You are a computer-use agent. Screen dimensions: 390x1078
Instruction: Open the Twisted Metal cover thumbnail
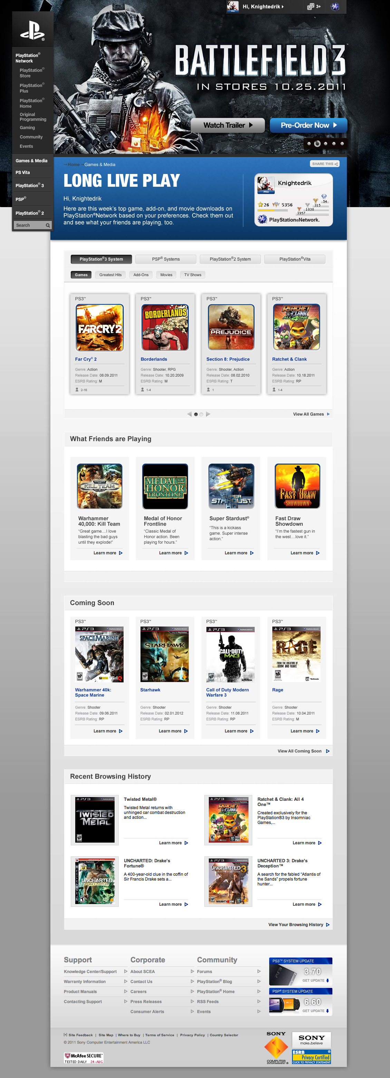[x=95, y=819]
